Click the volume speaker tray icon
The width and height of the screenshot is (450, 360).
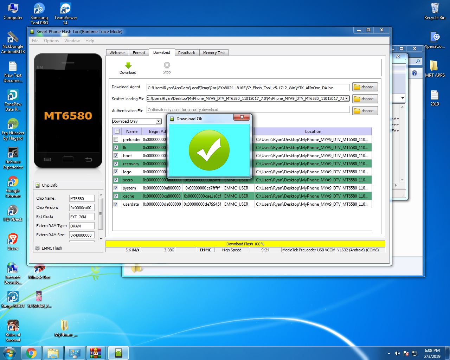397,353
